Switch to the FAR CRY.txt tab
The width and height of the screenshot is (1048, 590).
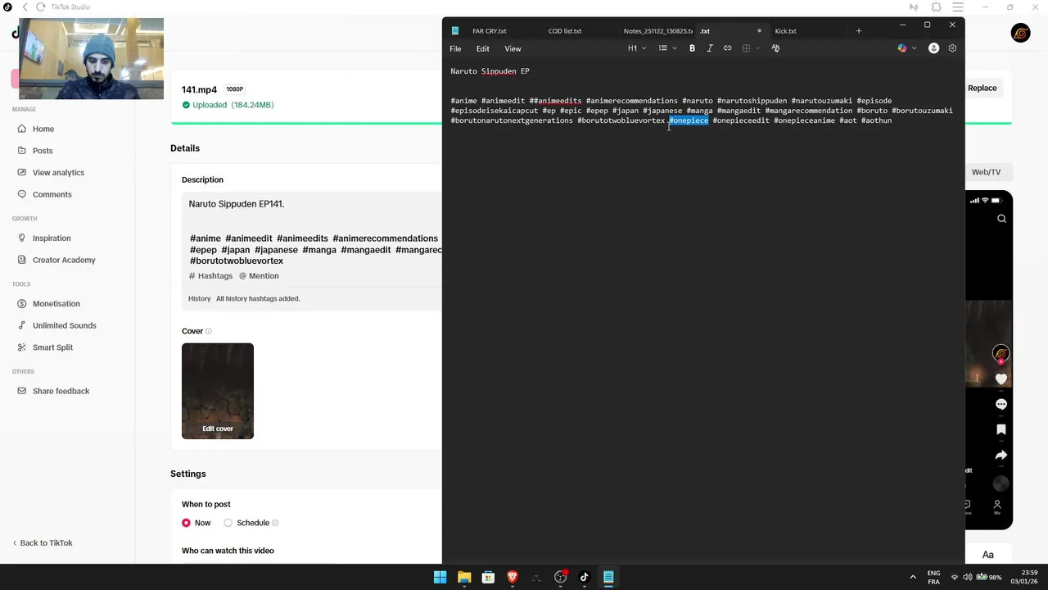[x=489, y=31]
